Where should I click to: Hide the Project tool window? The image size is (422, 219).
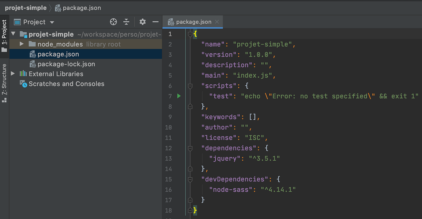155,22
